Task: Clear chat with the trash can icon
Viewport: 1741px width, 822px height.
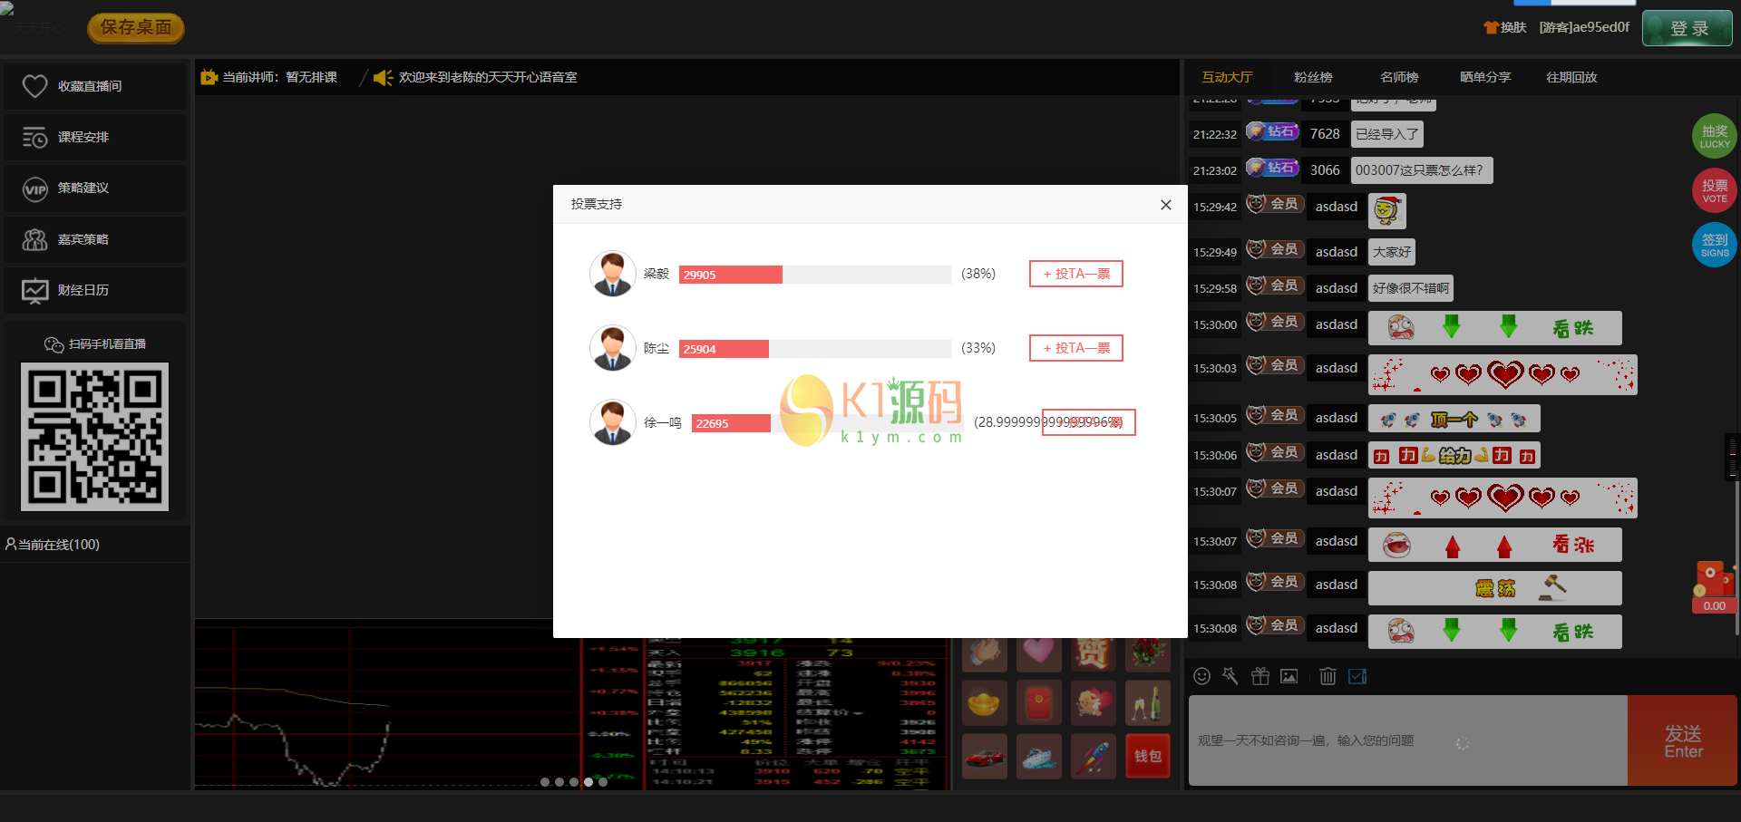Action: coord(1328,676)
